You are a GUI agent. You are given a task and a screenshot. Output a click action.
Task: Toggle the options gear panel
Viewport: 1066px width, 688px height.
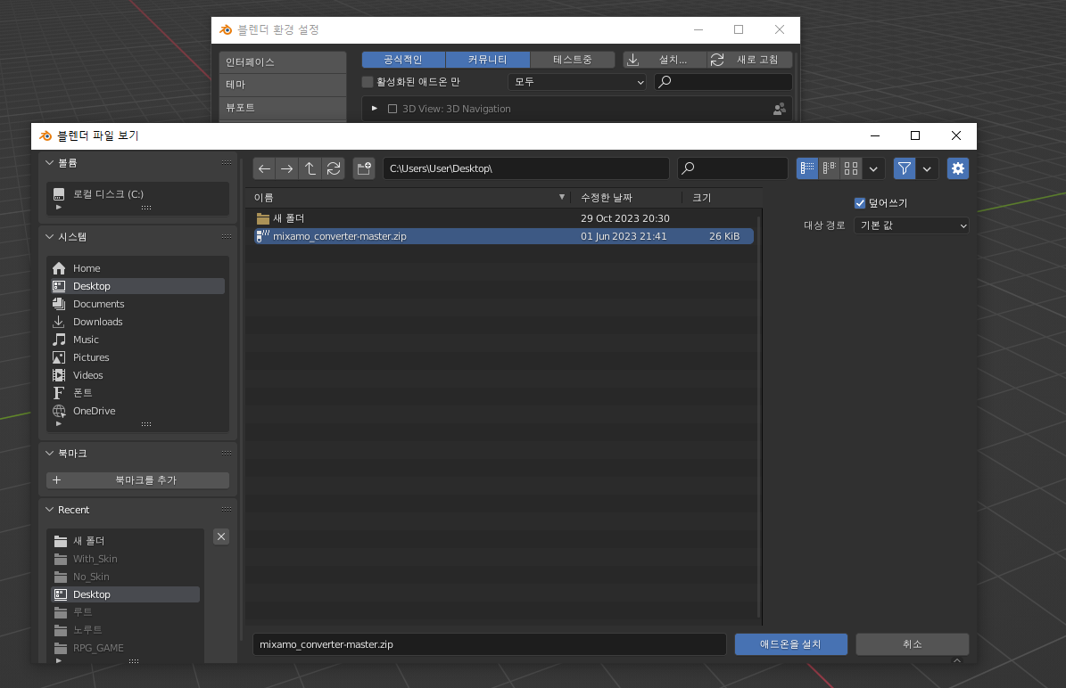pyautogui.click(x=958, y=168)
